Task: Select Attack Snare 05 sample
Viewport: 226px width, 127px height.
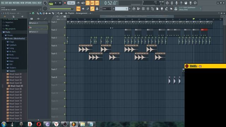Action: tap(17, 86)
